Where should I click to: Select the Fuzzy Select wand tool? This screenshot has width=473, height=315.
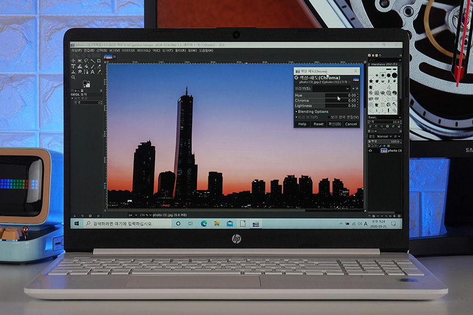coord(93,61)
